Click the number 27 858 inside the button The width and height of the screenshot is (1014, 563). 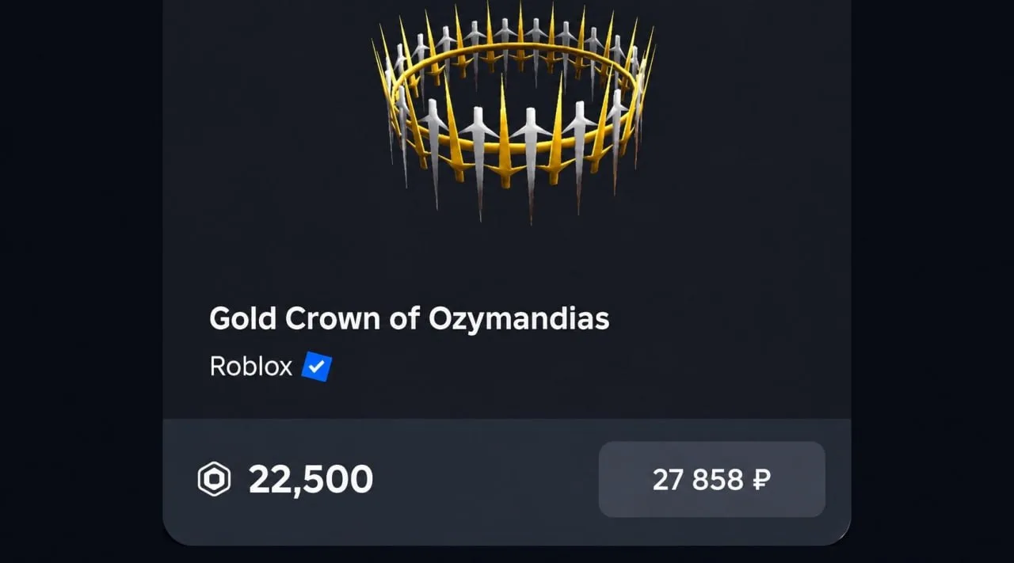698,480
